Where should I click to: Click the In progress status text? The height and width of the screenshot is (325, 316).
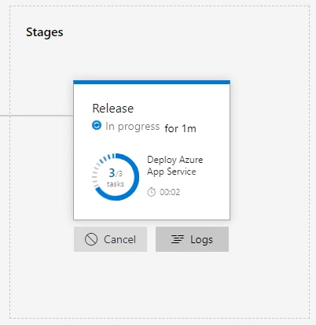(132, 127)
